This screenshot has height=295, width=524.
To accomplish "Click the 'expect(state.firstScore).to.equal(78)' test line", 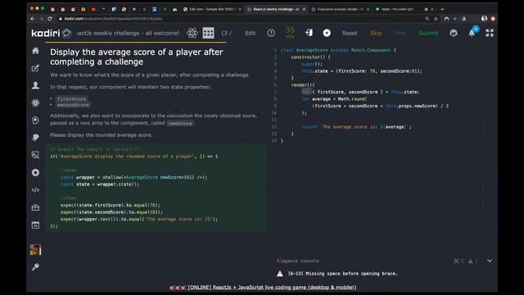I will pos(111,205).
